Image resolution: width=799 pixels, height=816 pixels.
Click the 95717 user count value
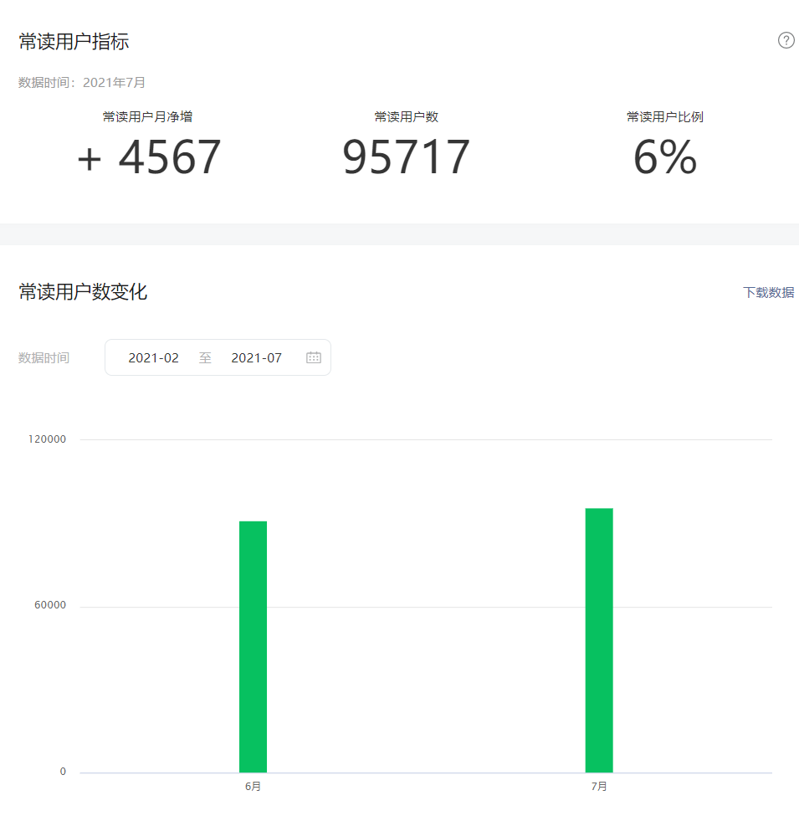407,157
